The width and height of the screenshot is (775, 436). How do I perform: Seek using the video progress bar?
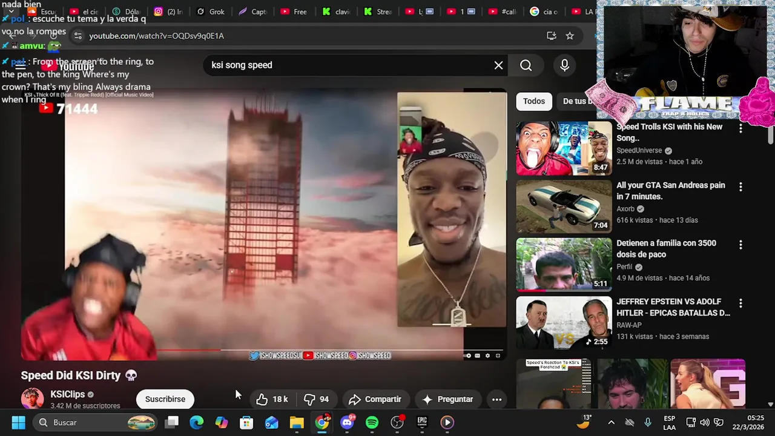263,349
